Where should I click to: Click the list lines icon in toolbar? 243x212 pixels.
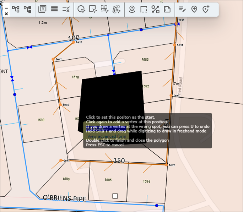click(54, 10)
